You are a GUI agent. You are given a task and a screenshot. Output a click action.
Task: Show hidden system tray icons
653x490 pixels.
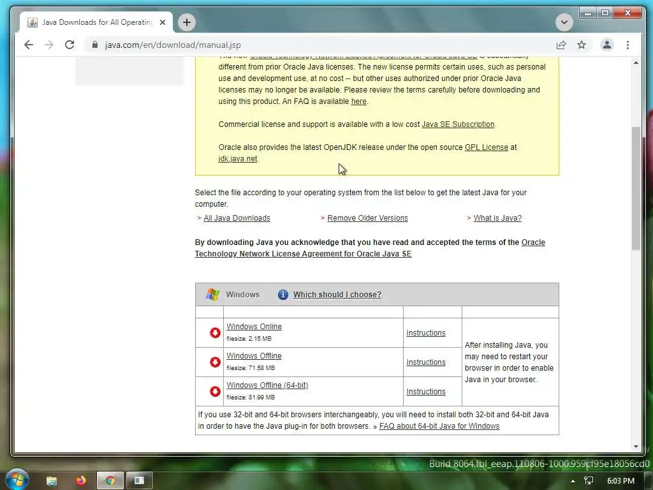tap(573, 481)
